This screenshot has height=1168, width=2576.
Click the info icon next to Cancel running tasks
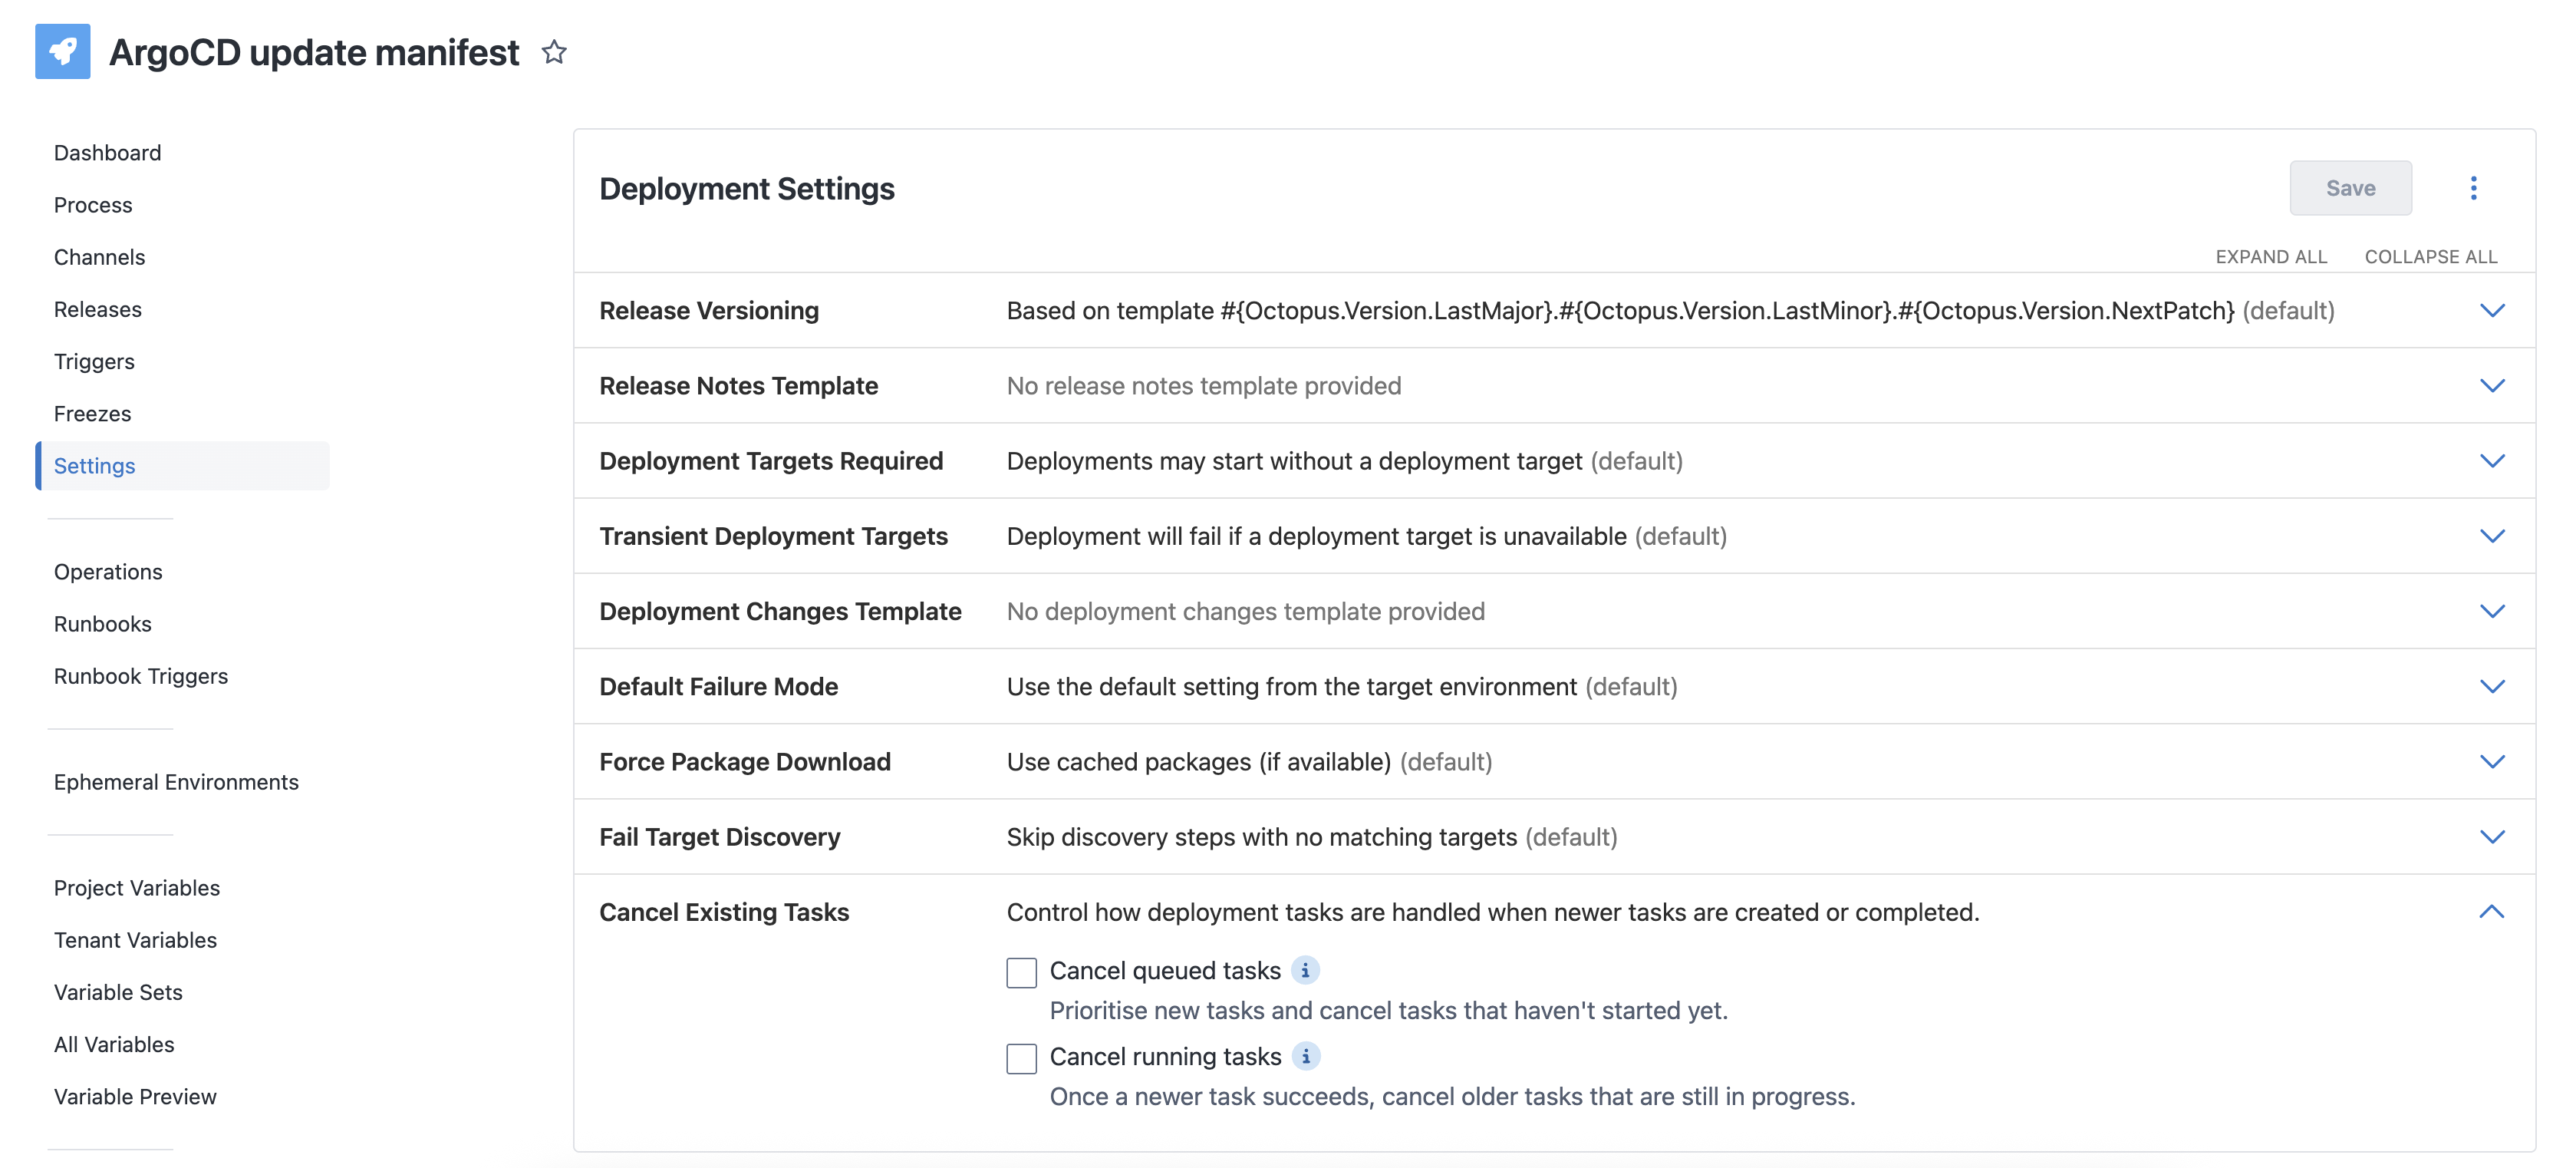(x=1307, y=1056)
